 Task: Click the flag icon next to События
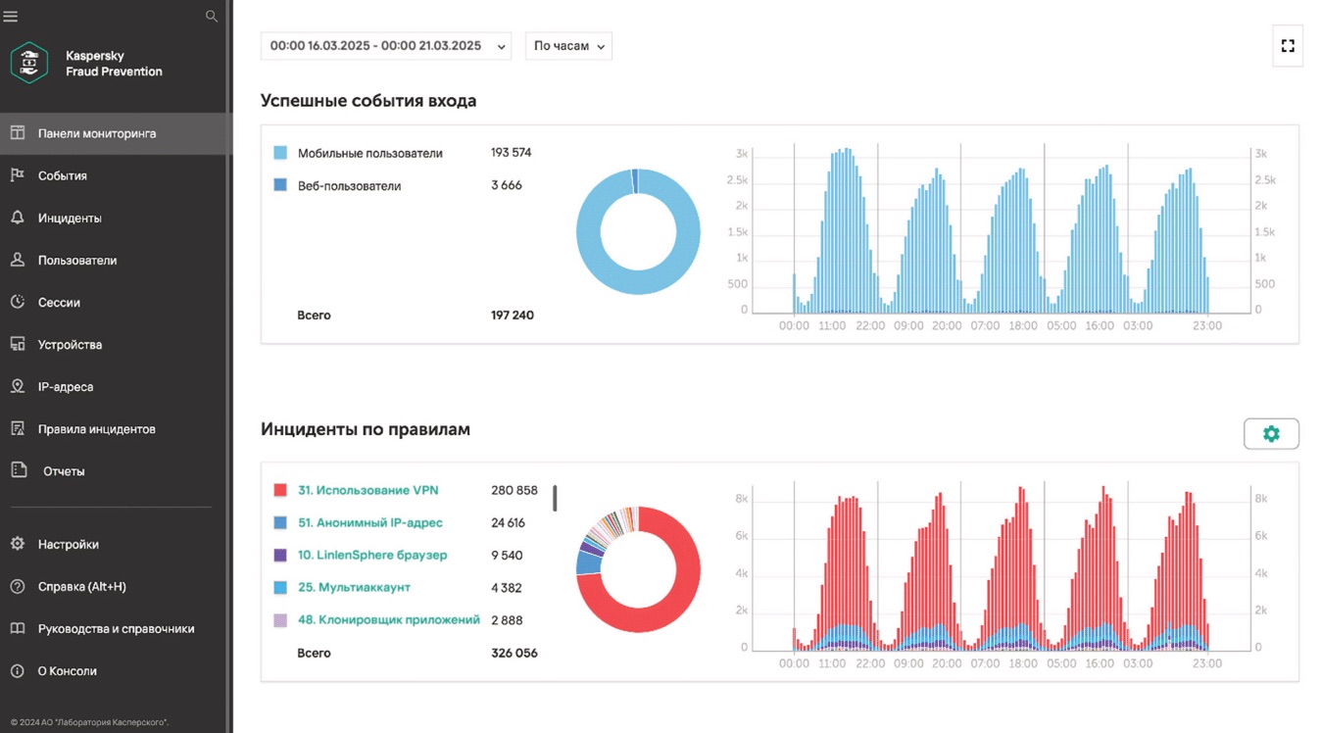(17, 175)
